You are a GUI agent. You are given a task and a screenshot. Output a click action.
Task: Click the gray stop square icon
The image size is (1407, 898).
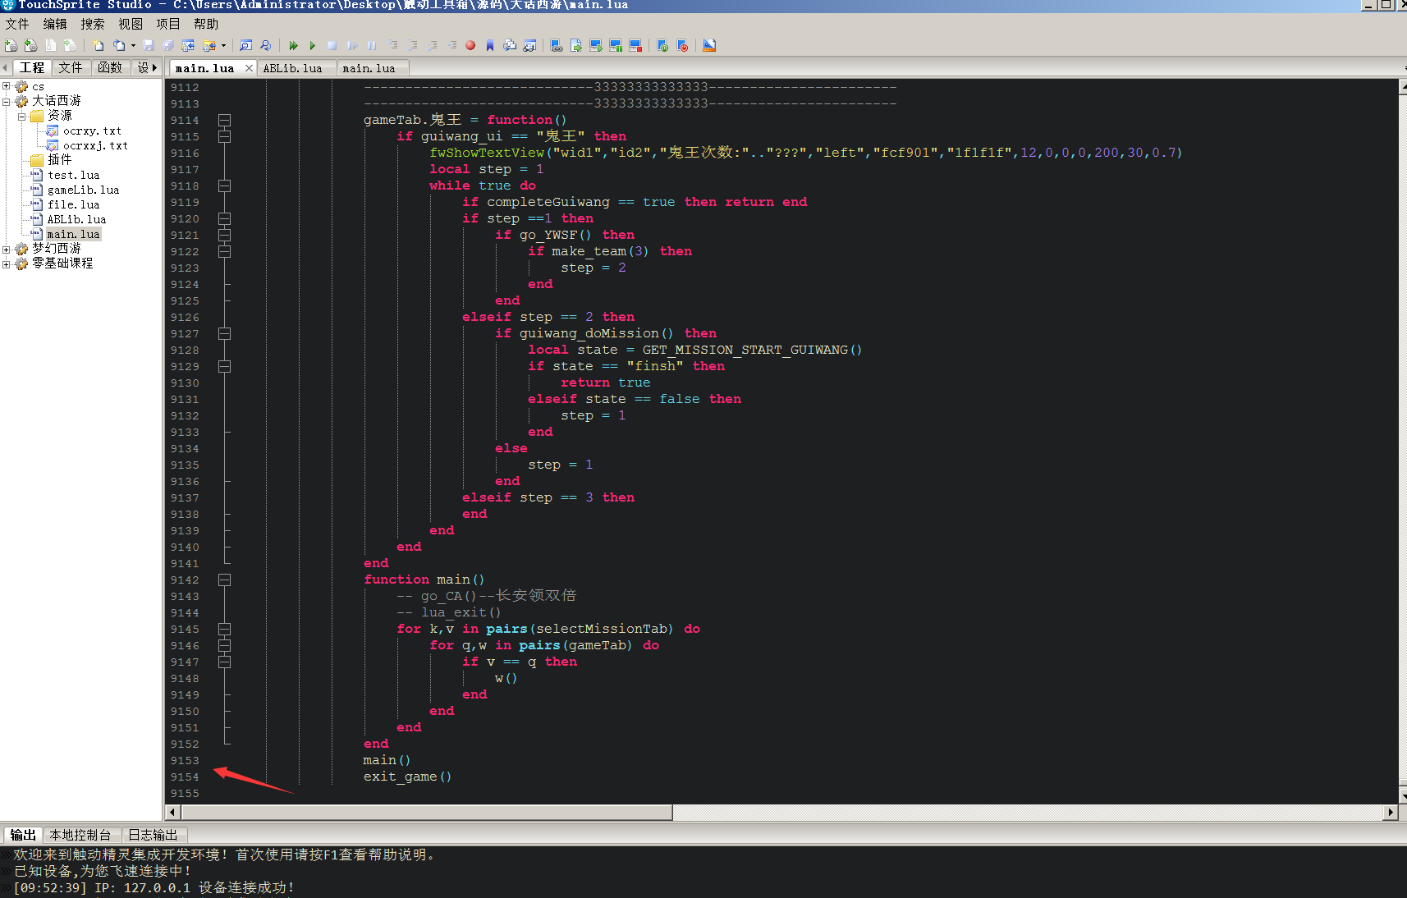[x=332, y=45]
